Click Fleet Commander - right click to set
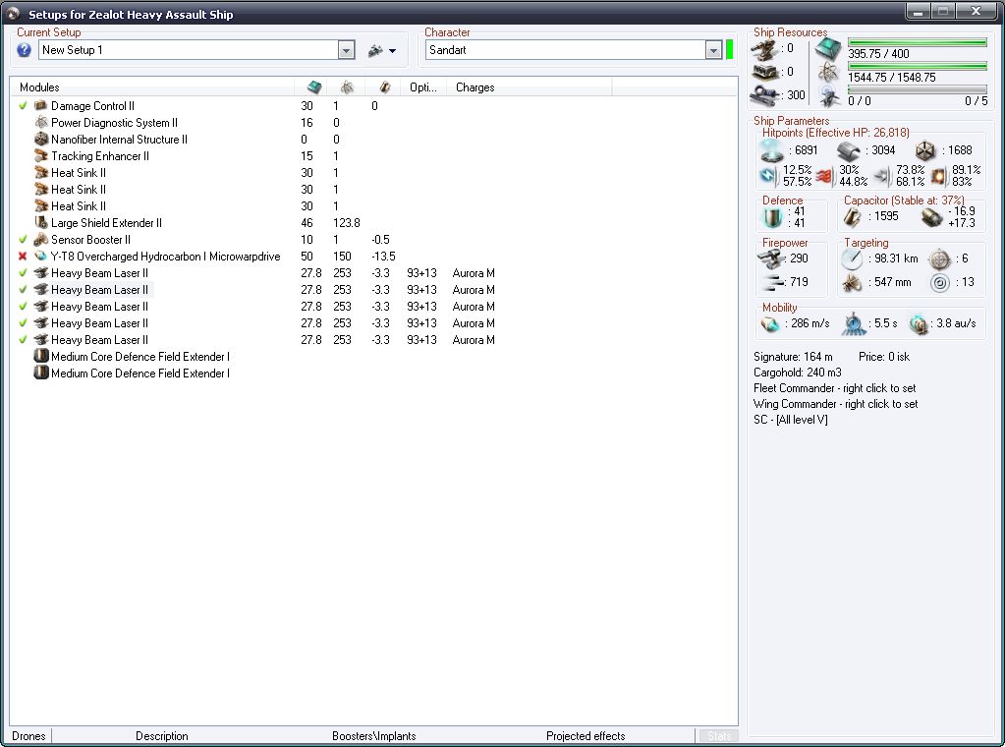The height and width of the screenshot is (747, 1005). point(834,388)
